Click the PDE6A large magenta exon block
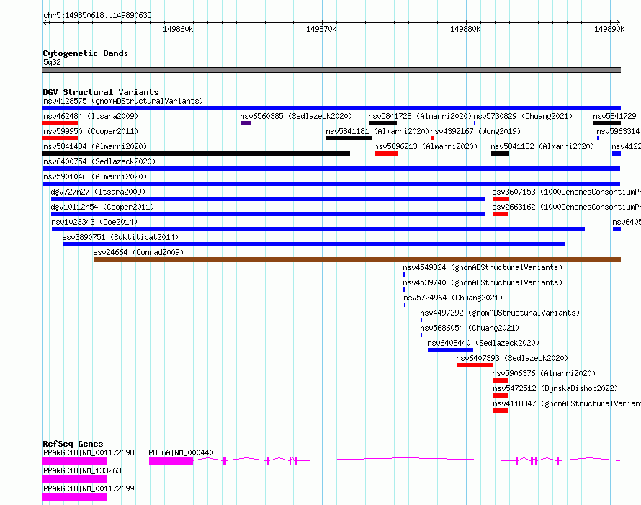This screenshot has height=505, width=641. tap(171, 461)
